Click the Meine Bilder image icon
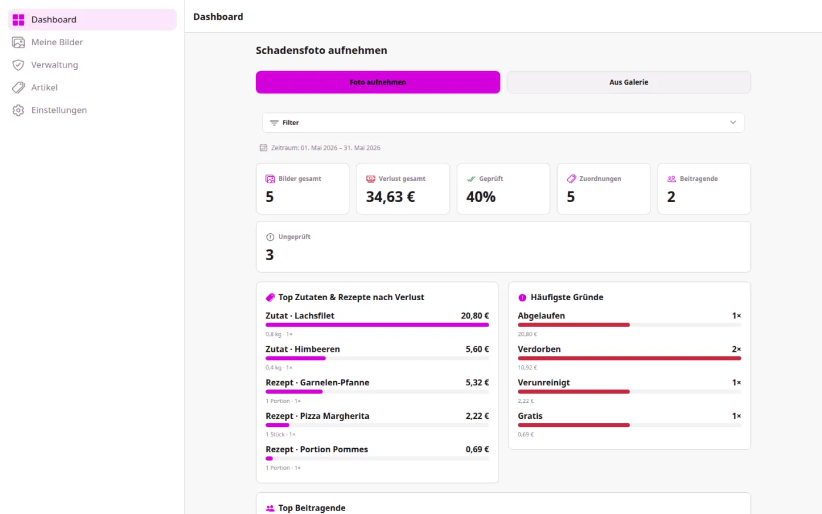The width and height of the screenshot is (822, 514). click(18, 42)
